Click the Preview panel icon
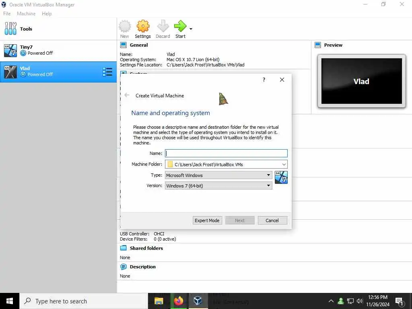This screenshot has width=412, height=309. point(318,45)
